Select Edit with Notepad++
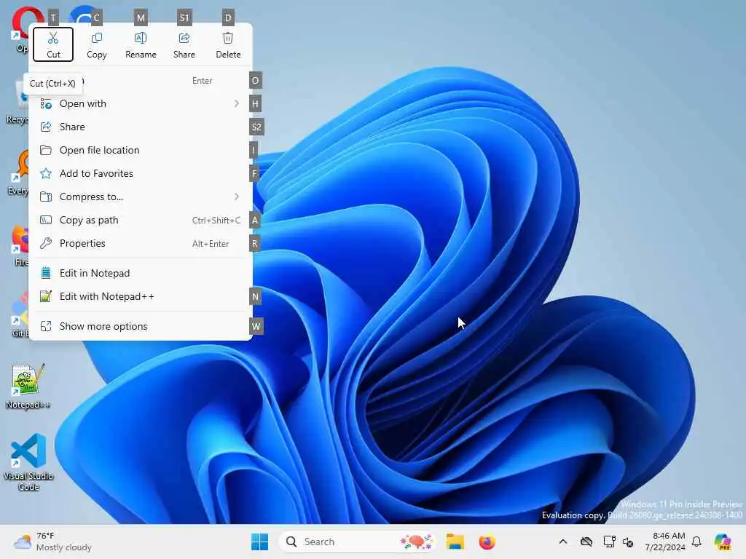This screenshot has width=746, height=559. pos(141,297)
